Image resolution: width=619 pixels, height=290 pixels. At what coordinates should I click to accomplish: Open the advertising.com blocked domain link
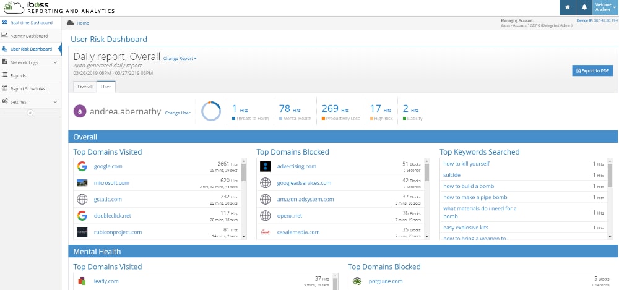(x=297, y=166)
